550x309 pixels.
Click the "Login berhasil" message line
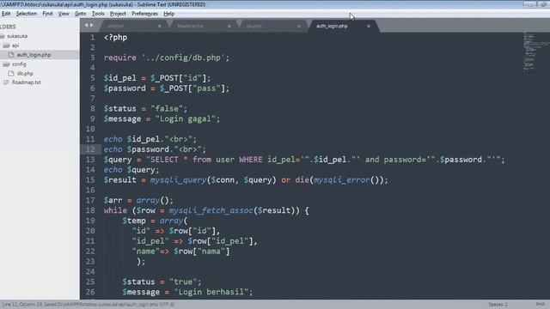[187, 292]
